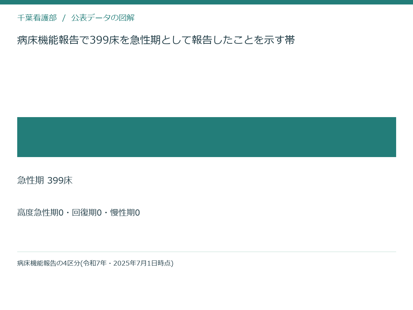Select the text 高度急性期0・回復期0・慢性期0
This screenshot has width=413, height=310.
(78, 213)
